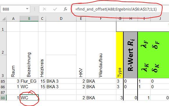Click the Select All corner triangle
This screenshot has height=106, width=169.
coord(4,19)
